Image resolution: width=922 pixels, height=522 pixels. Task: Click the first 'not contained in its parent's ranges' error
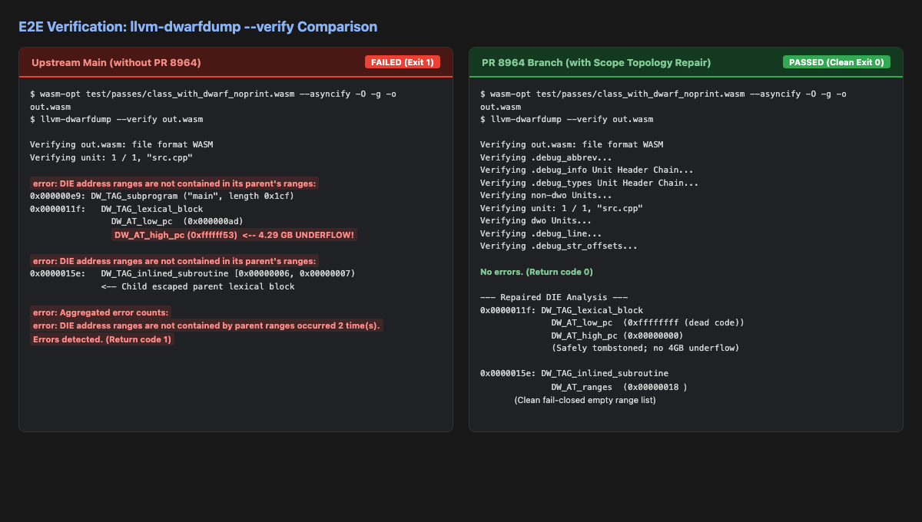(x=174, y=183)
